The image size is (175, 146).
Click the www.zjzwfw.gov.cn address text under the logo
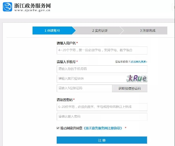(32, 10)
